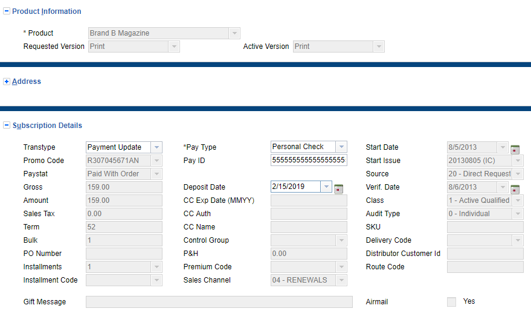This screenshot has width=531, height=317.
Task: Enable the Airmail Yes checkbox
Action: (451, 302)
